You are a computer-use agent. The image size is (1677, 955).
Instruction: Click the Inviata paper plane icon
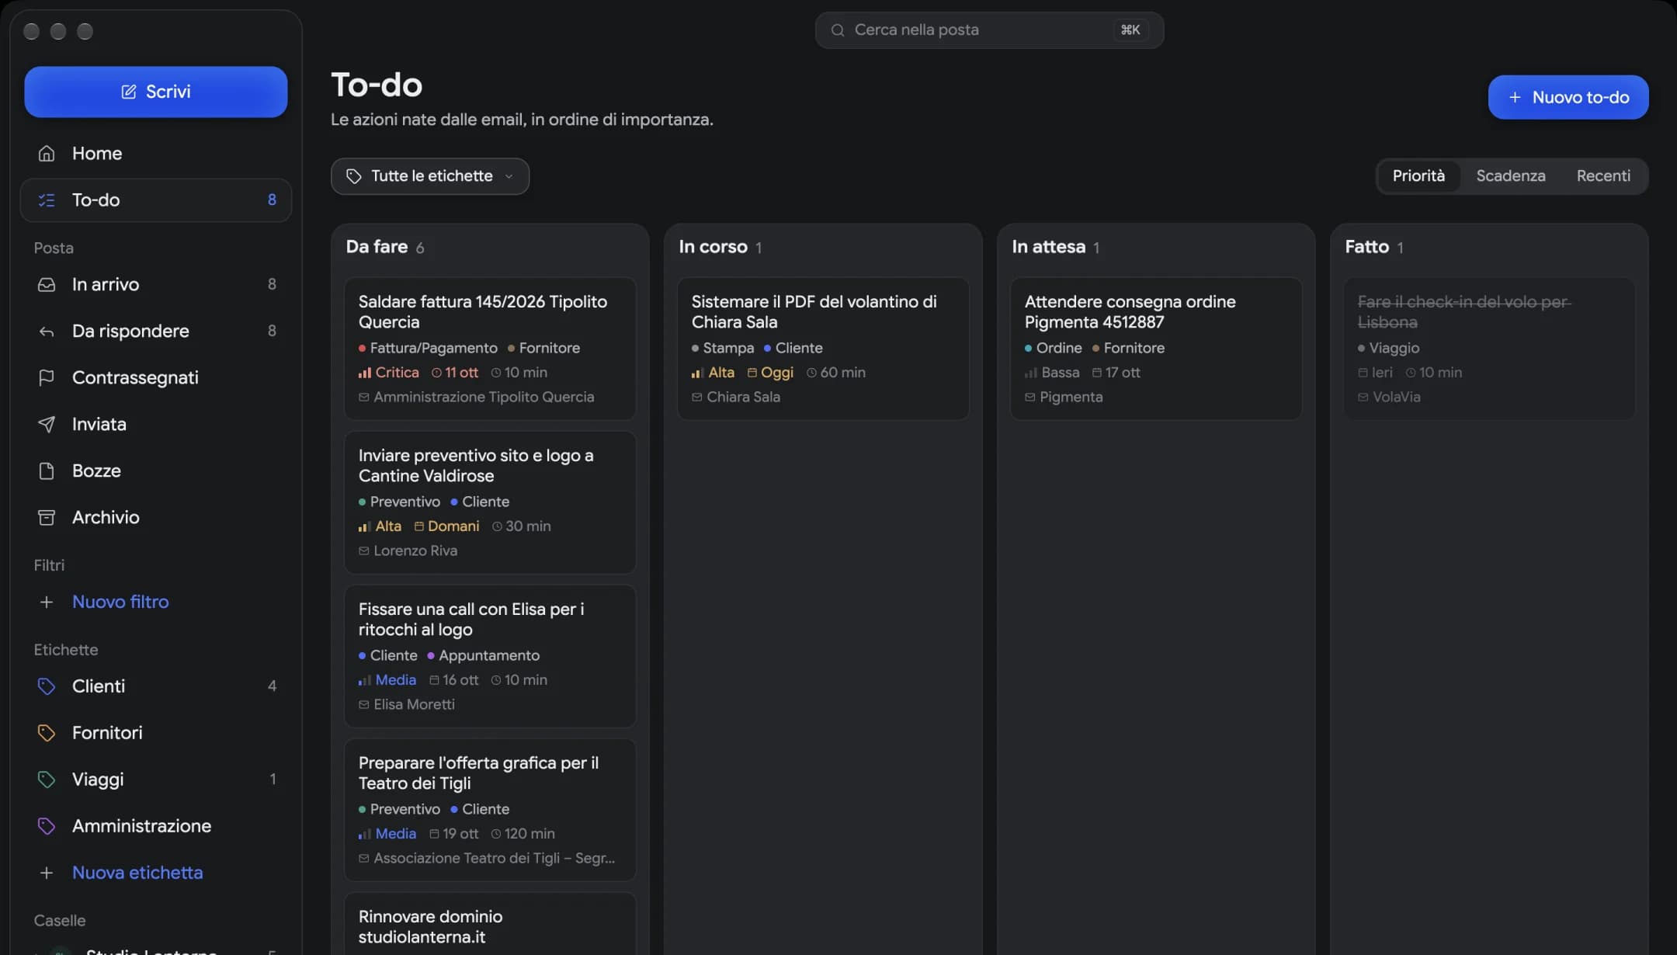click(x=47, y=425)
